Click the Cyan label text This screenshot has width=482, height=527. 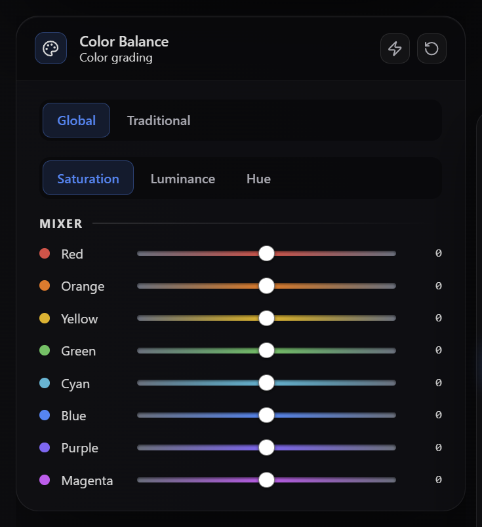(75, 384)
